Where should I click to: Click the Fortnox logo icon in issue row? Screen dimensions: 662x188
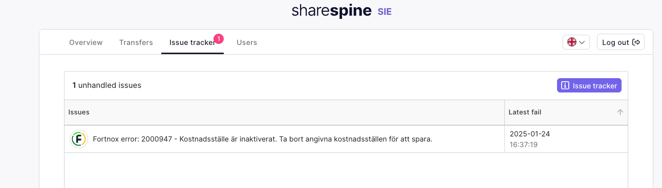79,139
